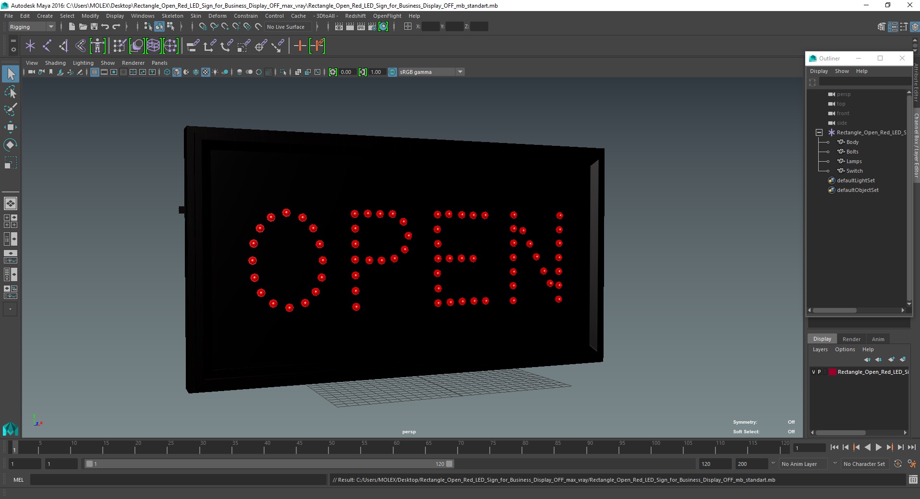The width and height of the screenshot is (920, 499).
Task: Toggle the Auto Keyframe icon
Action: [x=898, y=464]
